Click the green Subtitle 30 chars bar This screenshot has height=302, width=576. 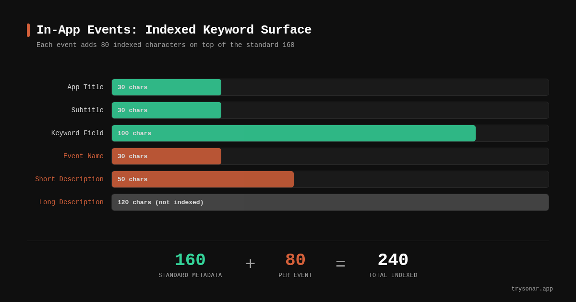coord(167,110)
